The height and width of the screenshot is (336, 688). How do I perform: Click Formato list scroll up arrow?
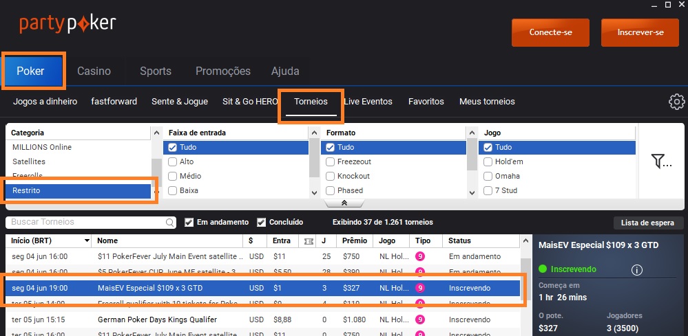(472, 133)
